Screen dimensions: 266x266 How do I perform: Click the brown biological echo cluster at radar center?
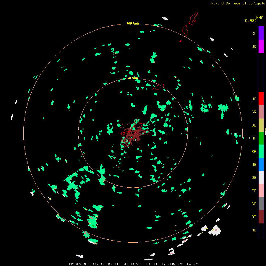[134, 133]
